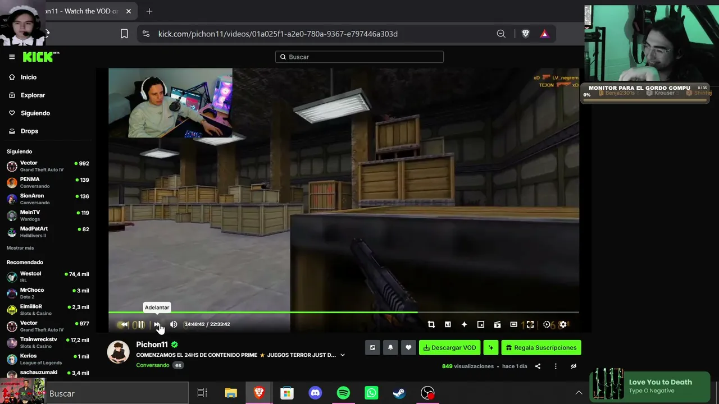The image size is (719, 404).
Task: Seek on the green video progress bar
Action: click(x=343, y=312)
